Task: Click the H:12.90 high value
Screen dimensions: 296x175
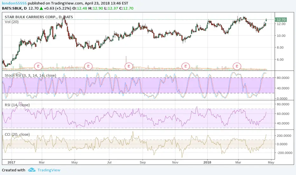Action: click(96, 8)
